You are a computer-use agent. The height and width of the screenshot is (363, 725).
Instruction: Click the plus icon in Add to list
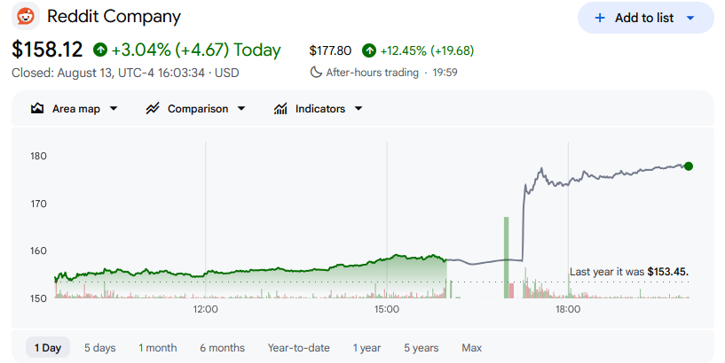(600, 18)
